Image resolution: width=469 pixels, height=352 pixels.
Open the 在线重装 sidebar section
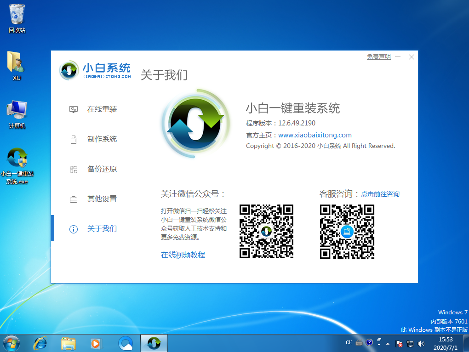click(x=102, y=109)
